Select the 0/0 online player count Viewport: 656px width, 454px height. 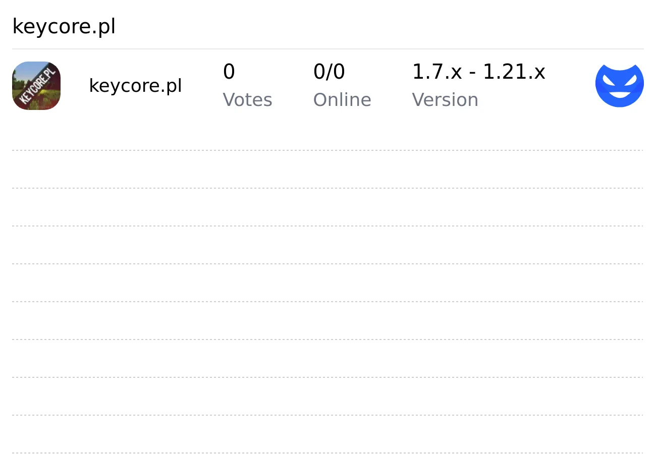329,72
